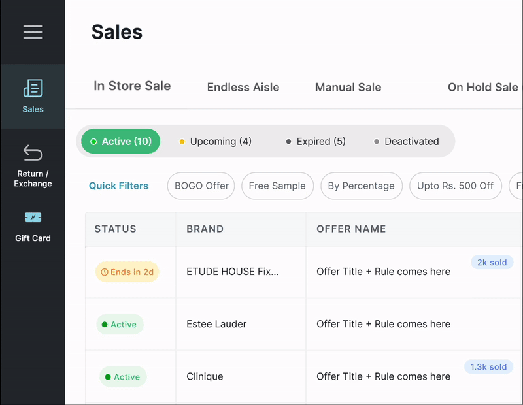Click the 2k sold badge
The image size is (523, 405).
492,263
